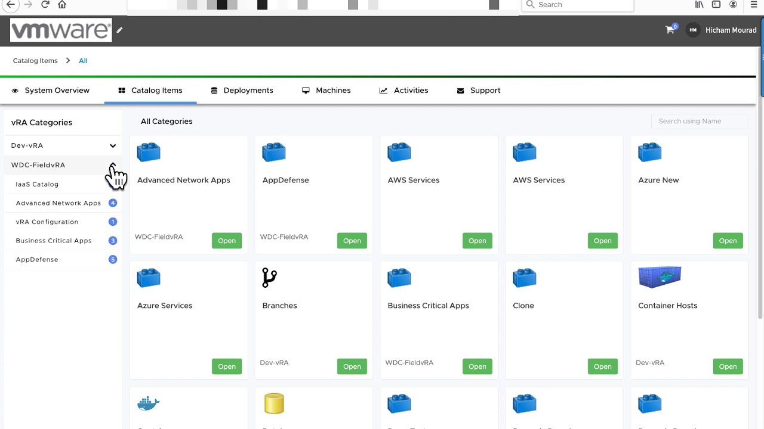The width and height of the screenshot is (764, 429).
Task: Click the Hicham Mourad HM avatar
Action: tap(692, 30)
